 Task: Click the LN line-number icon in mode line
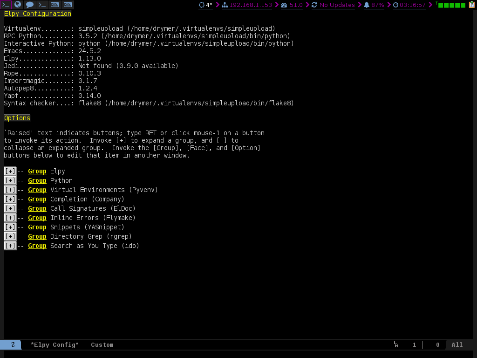[396, 344]
